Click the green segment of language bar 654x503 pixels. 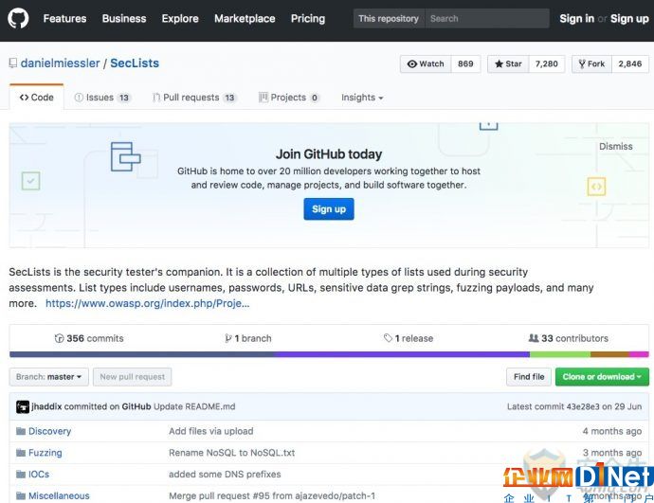point(560,354)
